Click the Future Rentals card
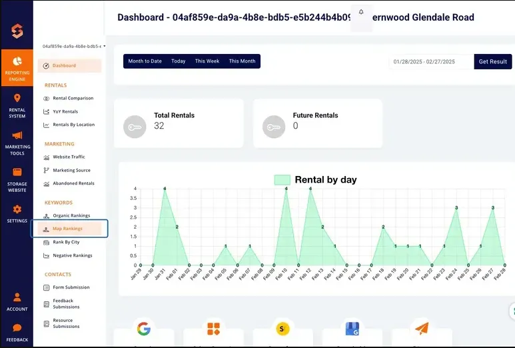Viewport: 515px width, 348px height. point(318,123)
